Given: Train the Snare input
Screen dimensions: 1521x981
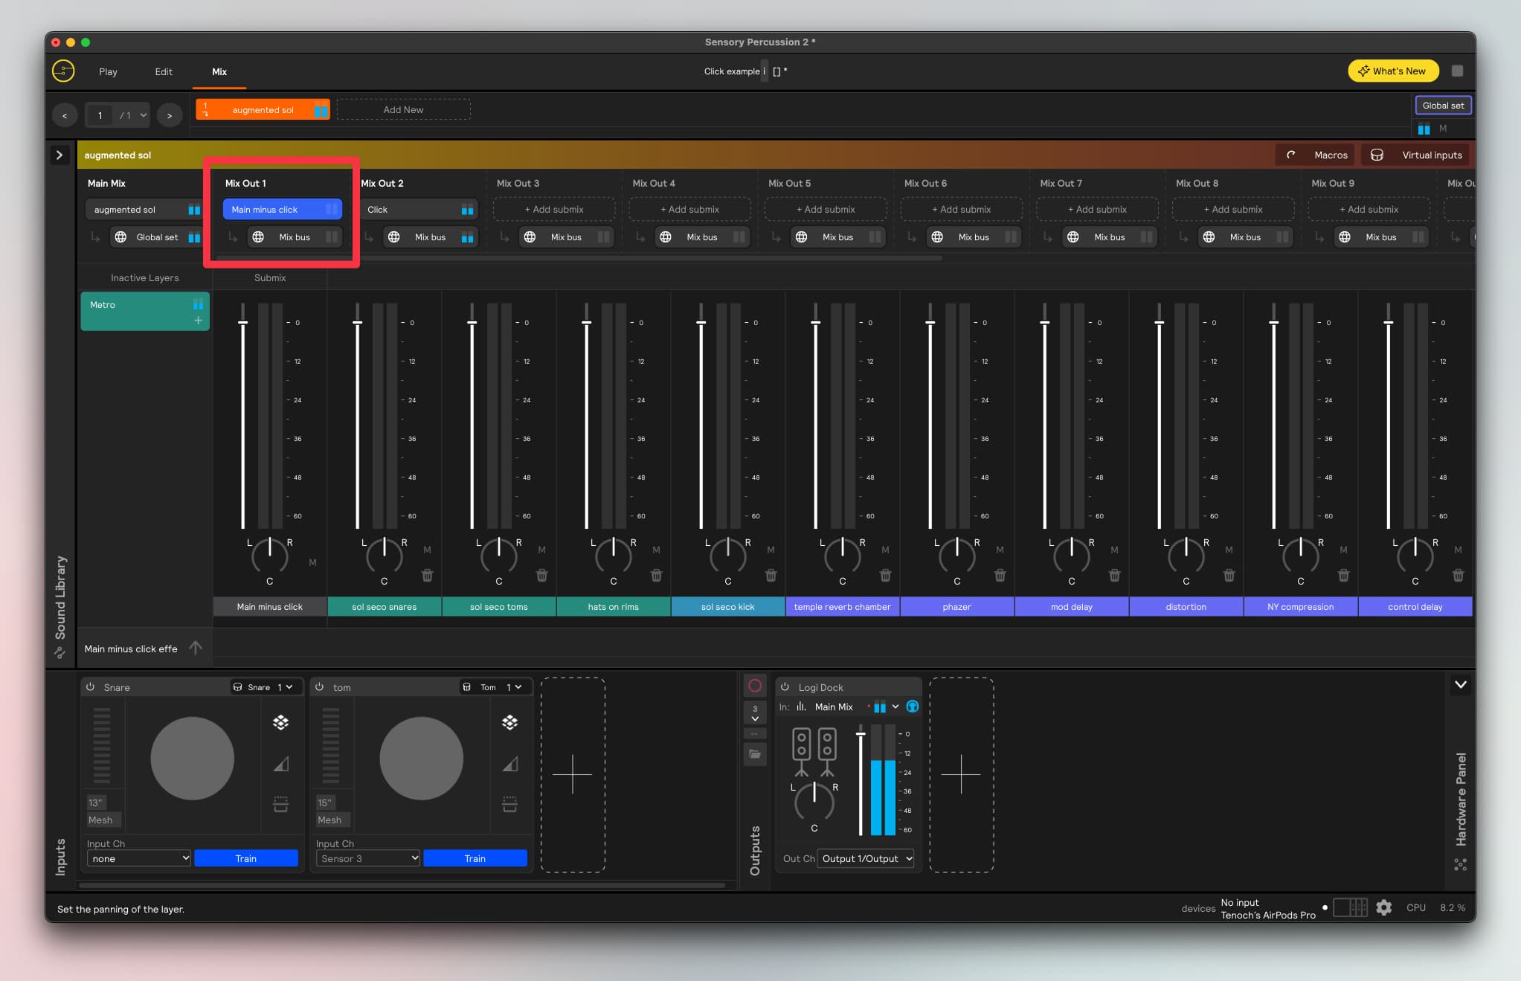Looking at the screenshot, I should click(x=246, y=858).
